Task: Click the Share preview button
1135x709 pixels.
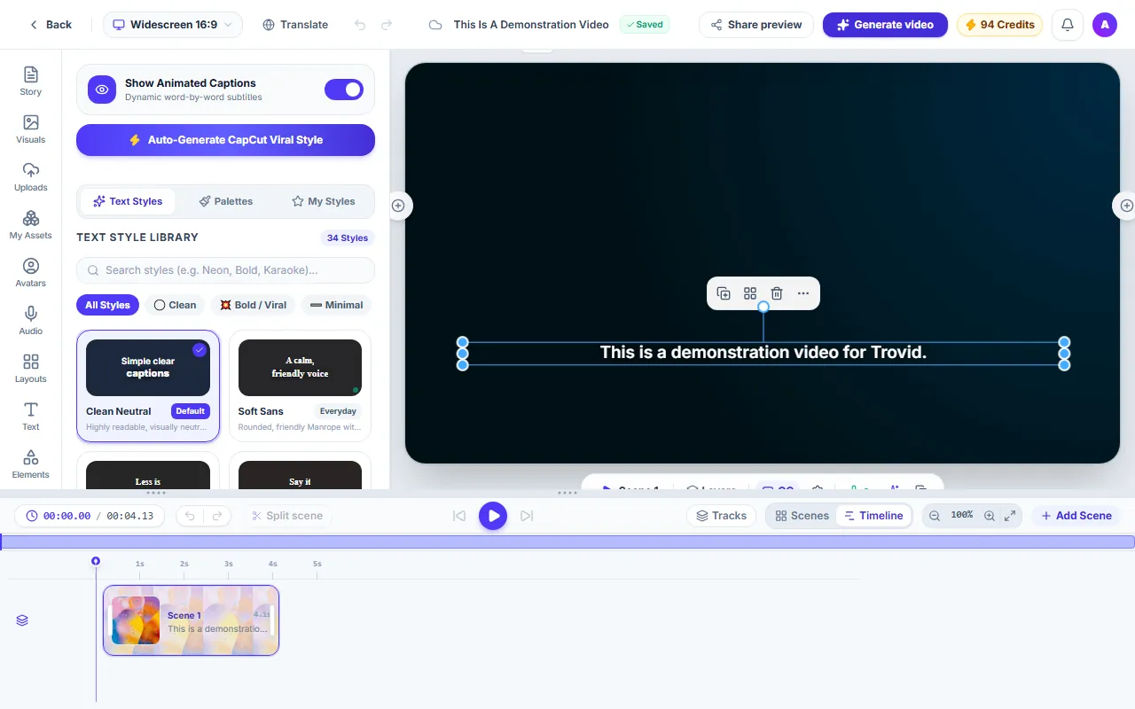Action: (x=756, y=25)
